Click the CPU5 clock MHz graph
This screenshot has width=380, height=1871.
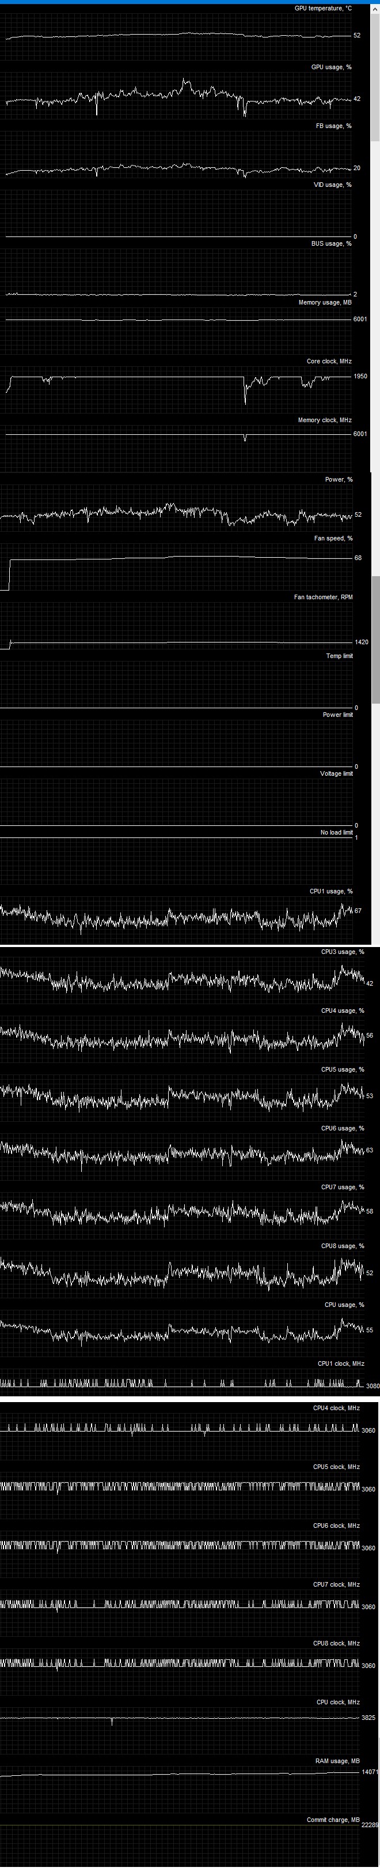(181, 1486)
